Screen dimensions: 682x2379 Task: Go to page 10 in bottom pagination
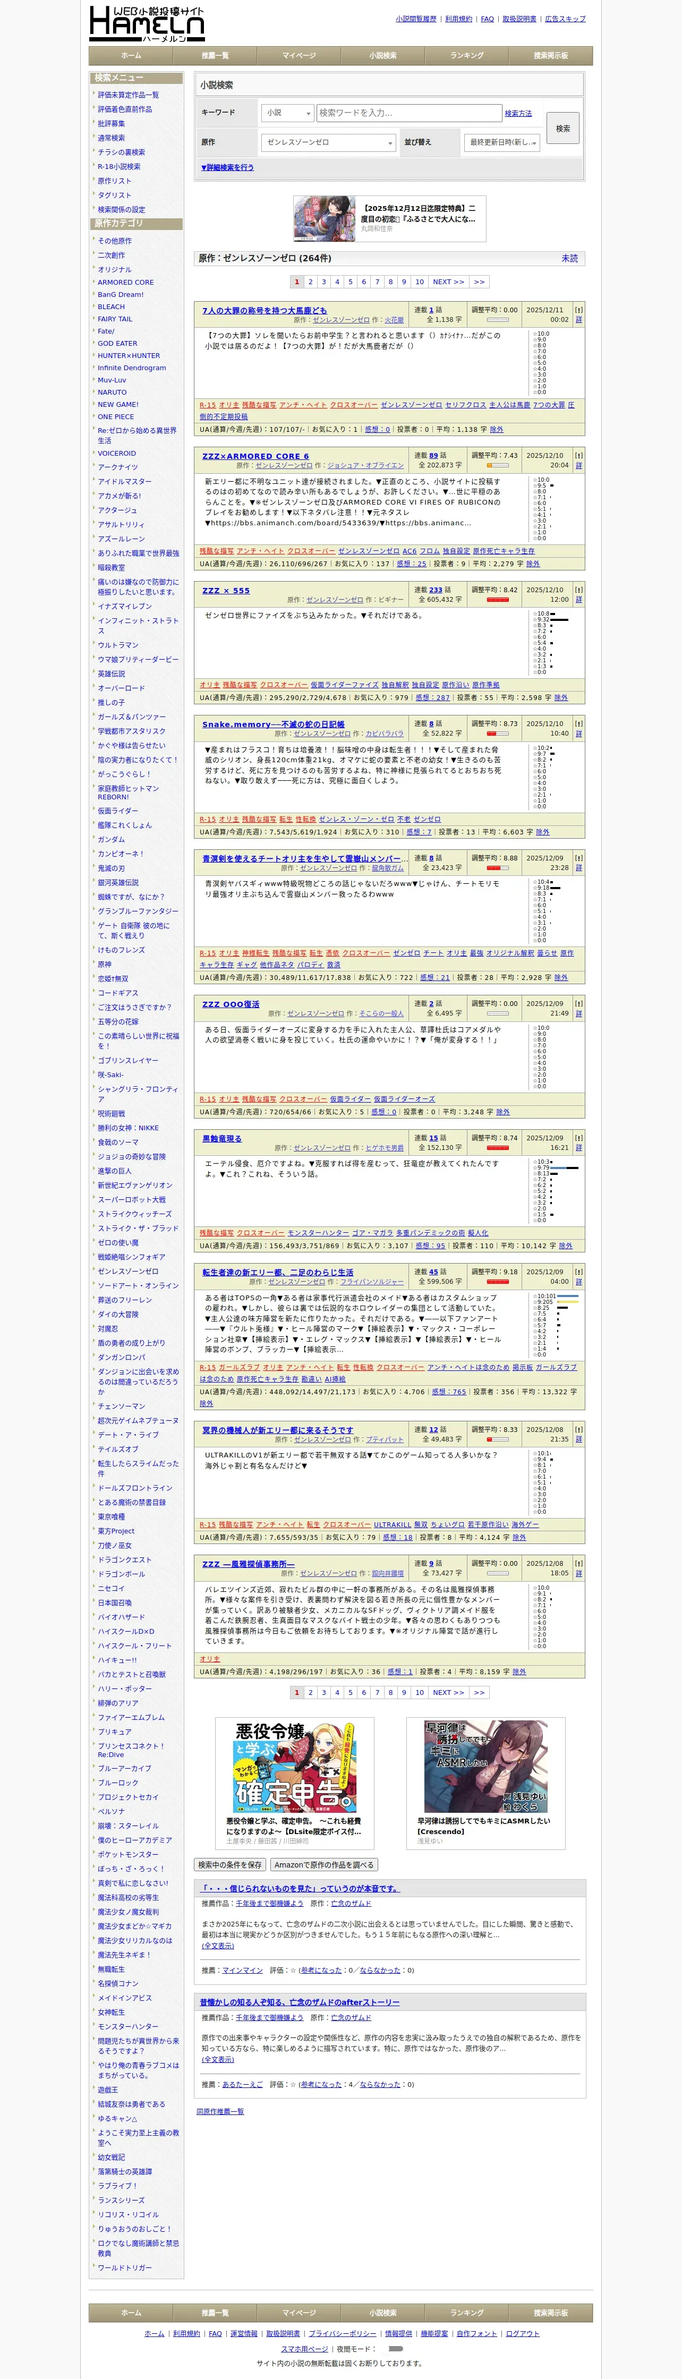pyautogui.click(x=420, y=1693)
